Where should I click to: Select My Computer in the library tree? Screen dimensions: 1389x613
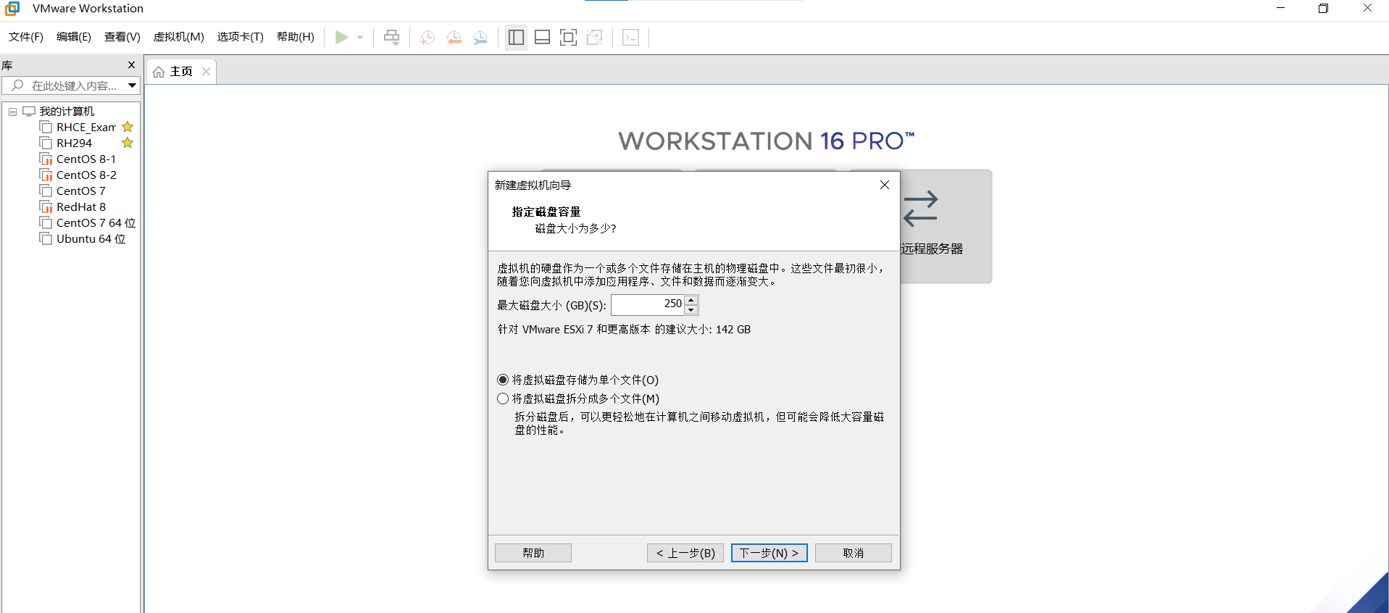pyautogui.click(x=67, y=111)
